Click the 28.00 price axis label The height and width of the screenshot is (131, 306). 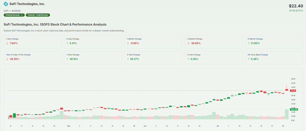(293, 79)
